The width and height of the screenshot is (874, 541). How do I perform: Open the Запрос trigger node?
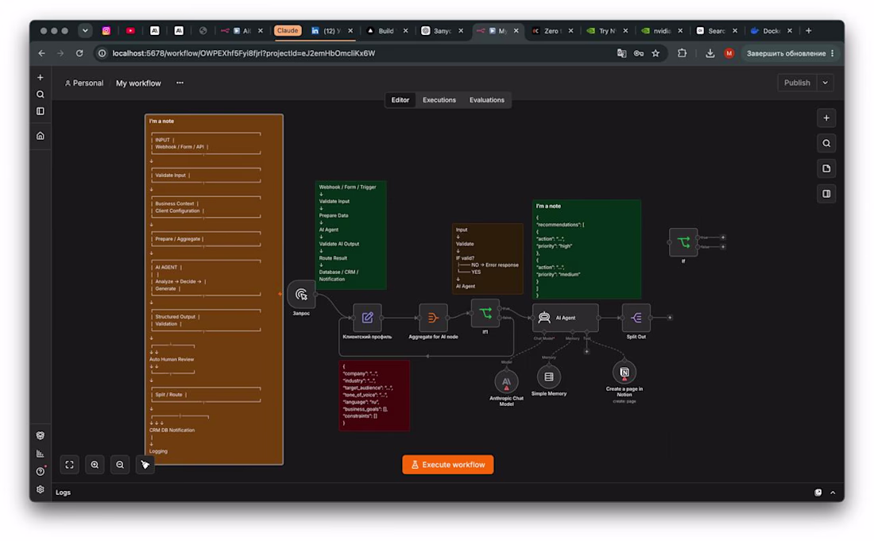pyautogui.click(x=301, y=294)
